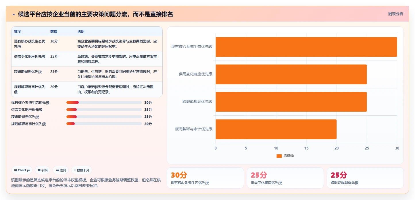Screen dimensions: 415x200
Task: Click the 20分 cell in the table
Action: (54, 87)
